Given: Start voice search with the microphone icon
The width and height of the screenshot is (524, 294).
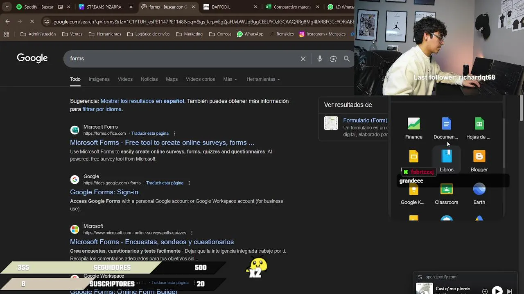Looking at the screenshot, I should click(x=320, y=59).
